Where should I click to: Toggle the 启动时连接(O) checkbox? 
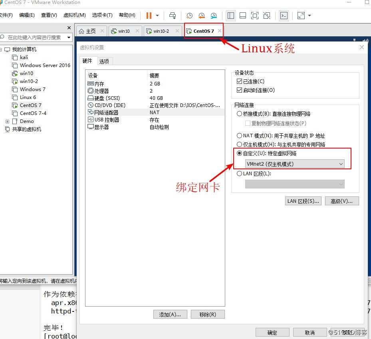tap(239, 90)
